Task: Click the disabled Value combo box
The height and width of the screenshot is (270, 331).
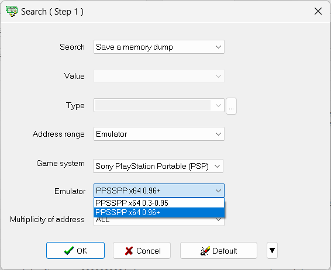Action: pos(158,76)
